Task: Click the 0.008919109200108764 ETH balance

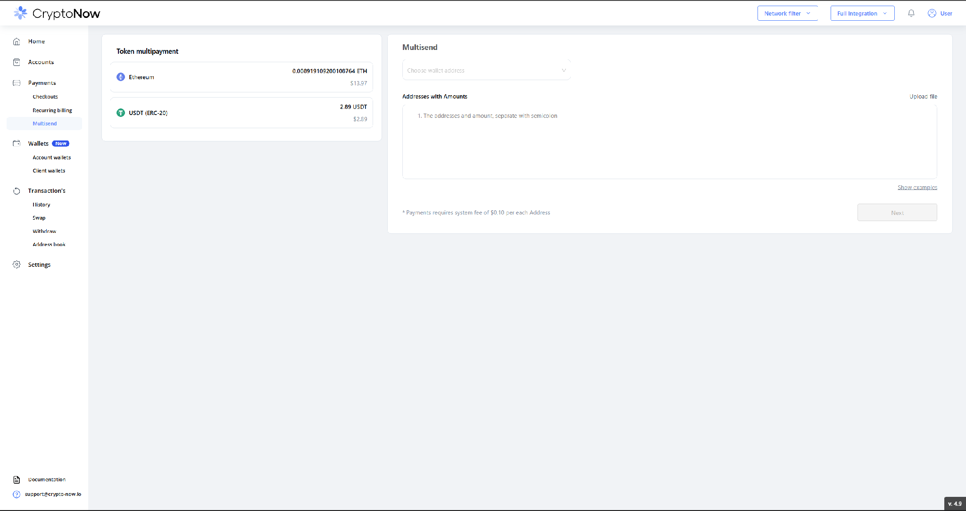Action: click(329, 71)
